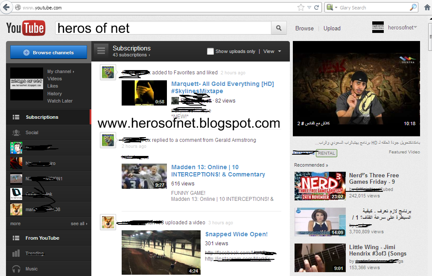The width and height of the screenshot is (432, 276).
Task: Open History in sidebar
Action: tap(55, 94)
